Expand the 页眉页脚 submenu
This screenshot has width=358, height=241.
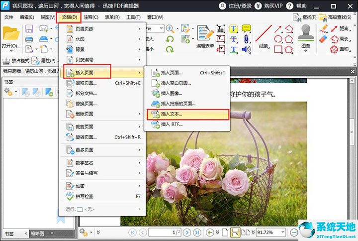pos(102,29)
